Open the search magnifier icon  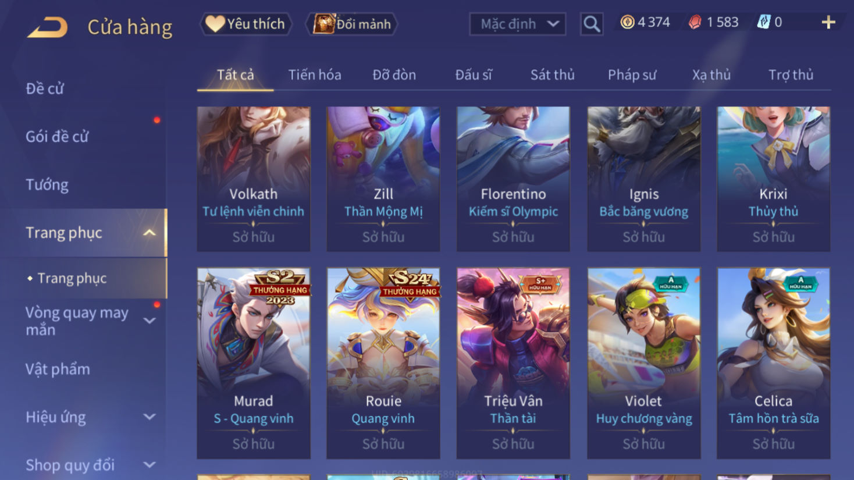click(x=592, y=24)
